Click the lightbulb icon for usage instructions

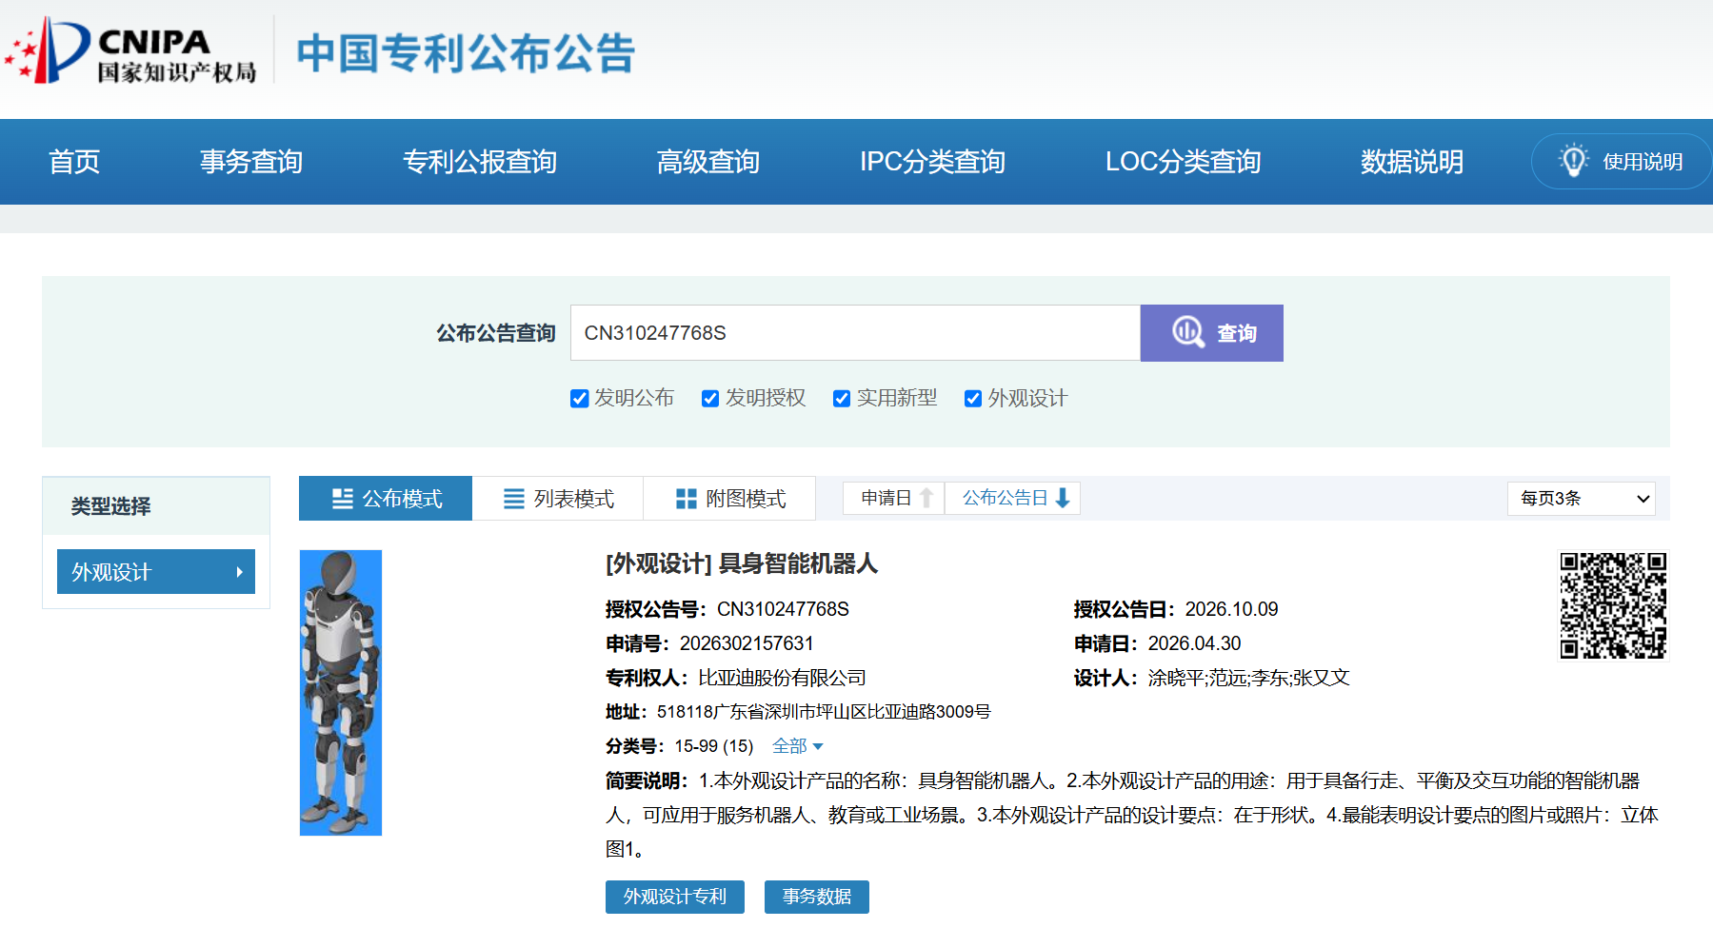(1573, 161)
